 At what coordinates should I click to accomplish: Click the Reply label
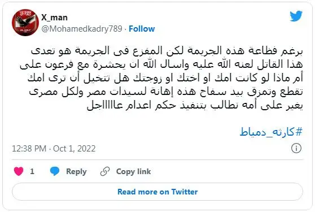click(76, 171)
